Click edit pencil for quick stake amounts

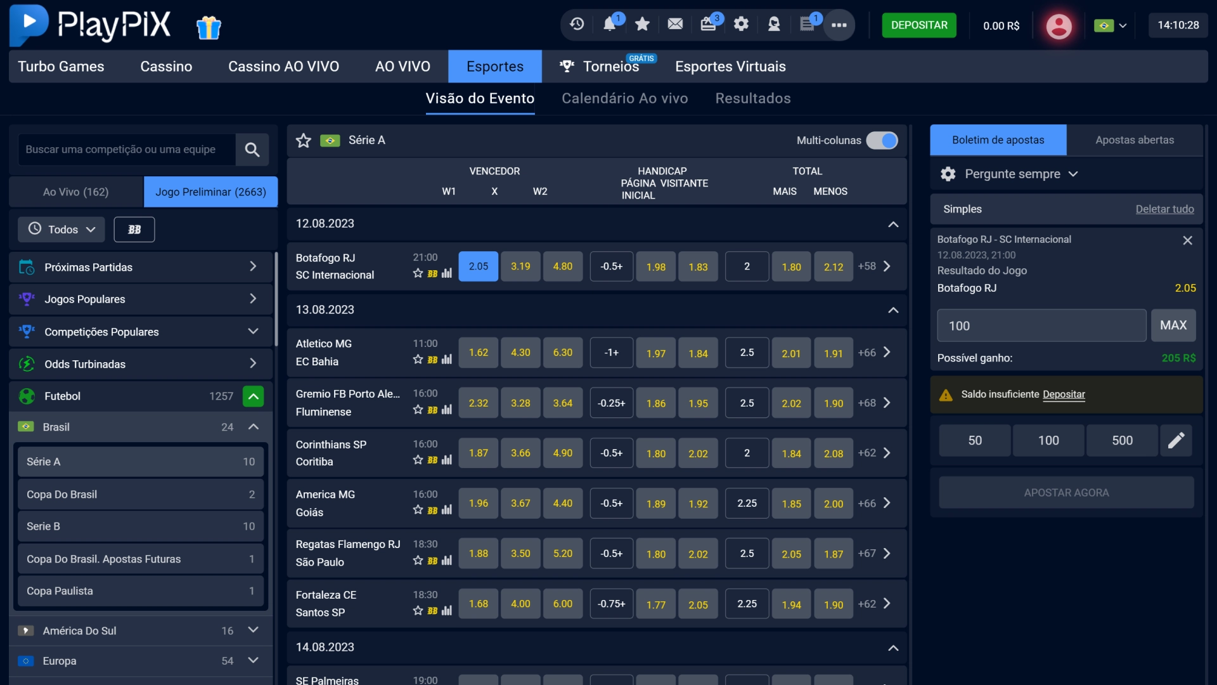(x=1176, y=440)
